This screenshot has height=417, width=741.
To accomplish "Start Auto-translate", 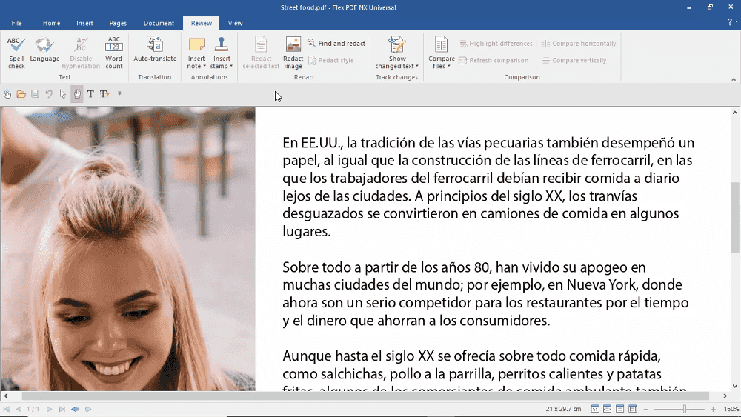I will coord(155,50).
